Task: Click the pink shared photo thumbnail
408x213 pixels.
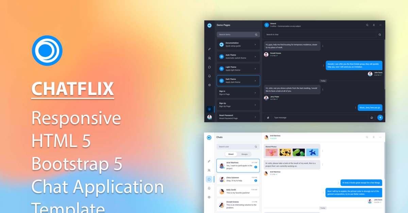Action: click(x=271, y=153)
